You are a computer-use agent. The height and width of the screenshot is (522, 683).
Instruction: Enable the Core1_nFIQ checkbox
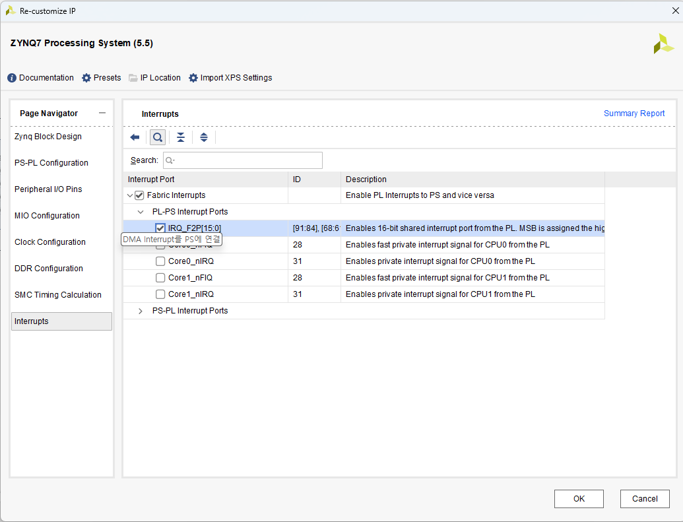tap(160, 278)
